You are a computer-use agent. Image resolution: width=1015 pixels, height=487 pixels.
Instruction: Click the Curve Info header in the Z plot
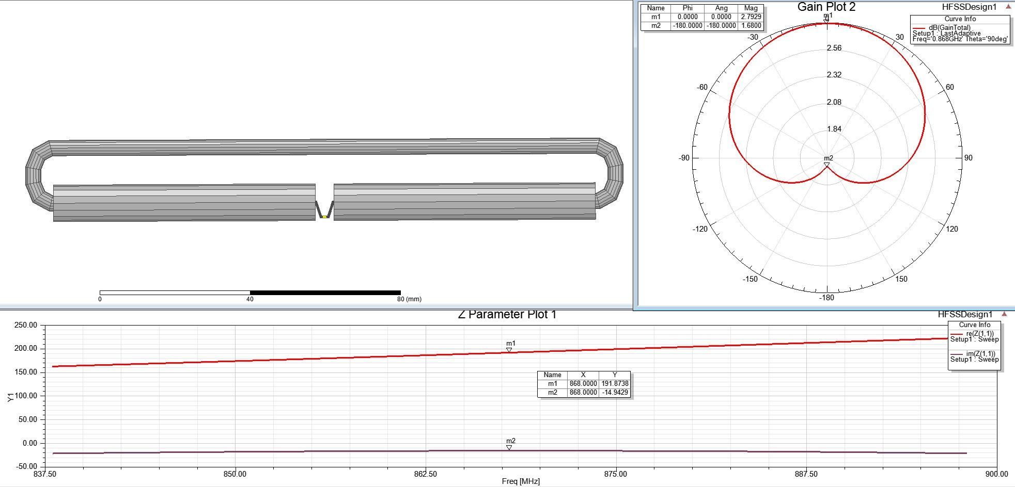coord(974,325)
